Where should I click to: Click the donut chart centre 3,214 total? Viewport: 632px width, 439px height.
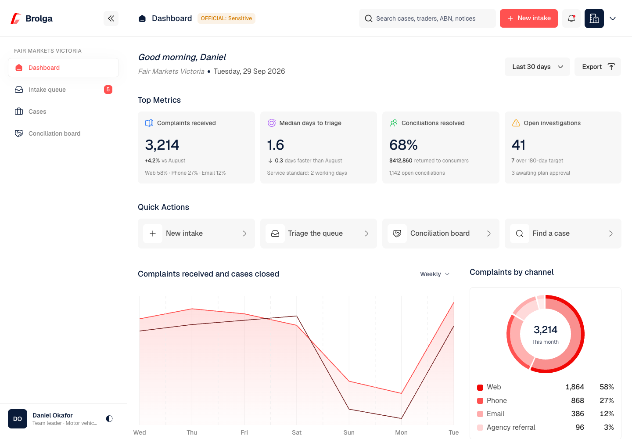[546, 330]
